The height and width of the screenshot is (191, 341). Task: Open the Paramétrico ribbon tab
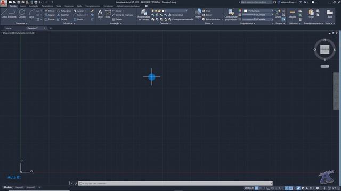point(47,6)
